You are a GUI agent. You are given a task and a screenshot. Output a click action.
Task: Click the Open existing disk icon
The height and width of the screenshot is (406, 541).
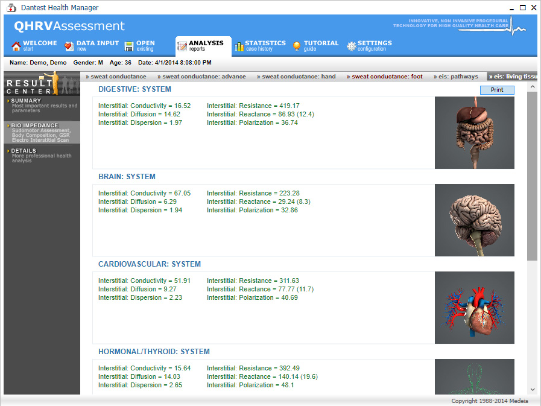128,46
